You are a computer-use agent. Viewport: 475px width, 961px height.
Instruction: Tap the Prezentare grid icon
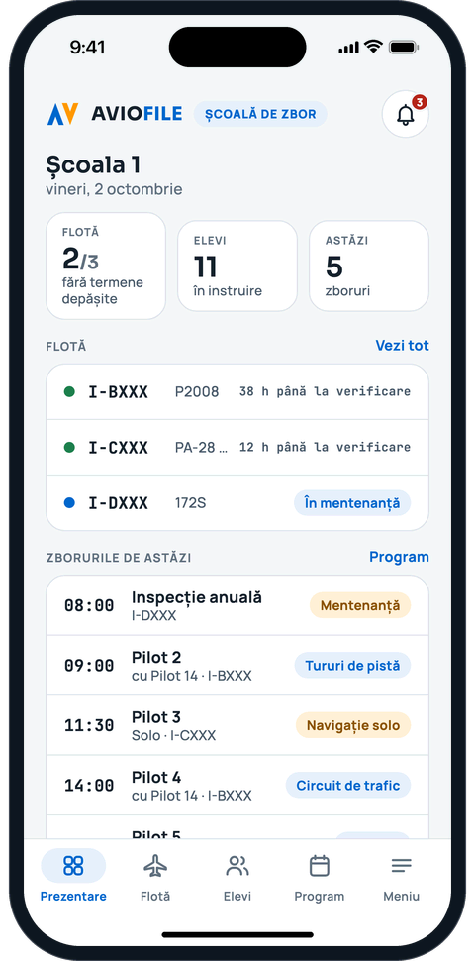click(x=73, y=865)
